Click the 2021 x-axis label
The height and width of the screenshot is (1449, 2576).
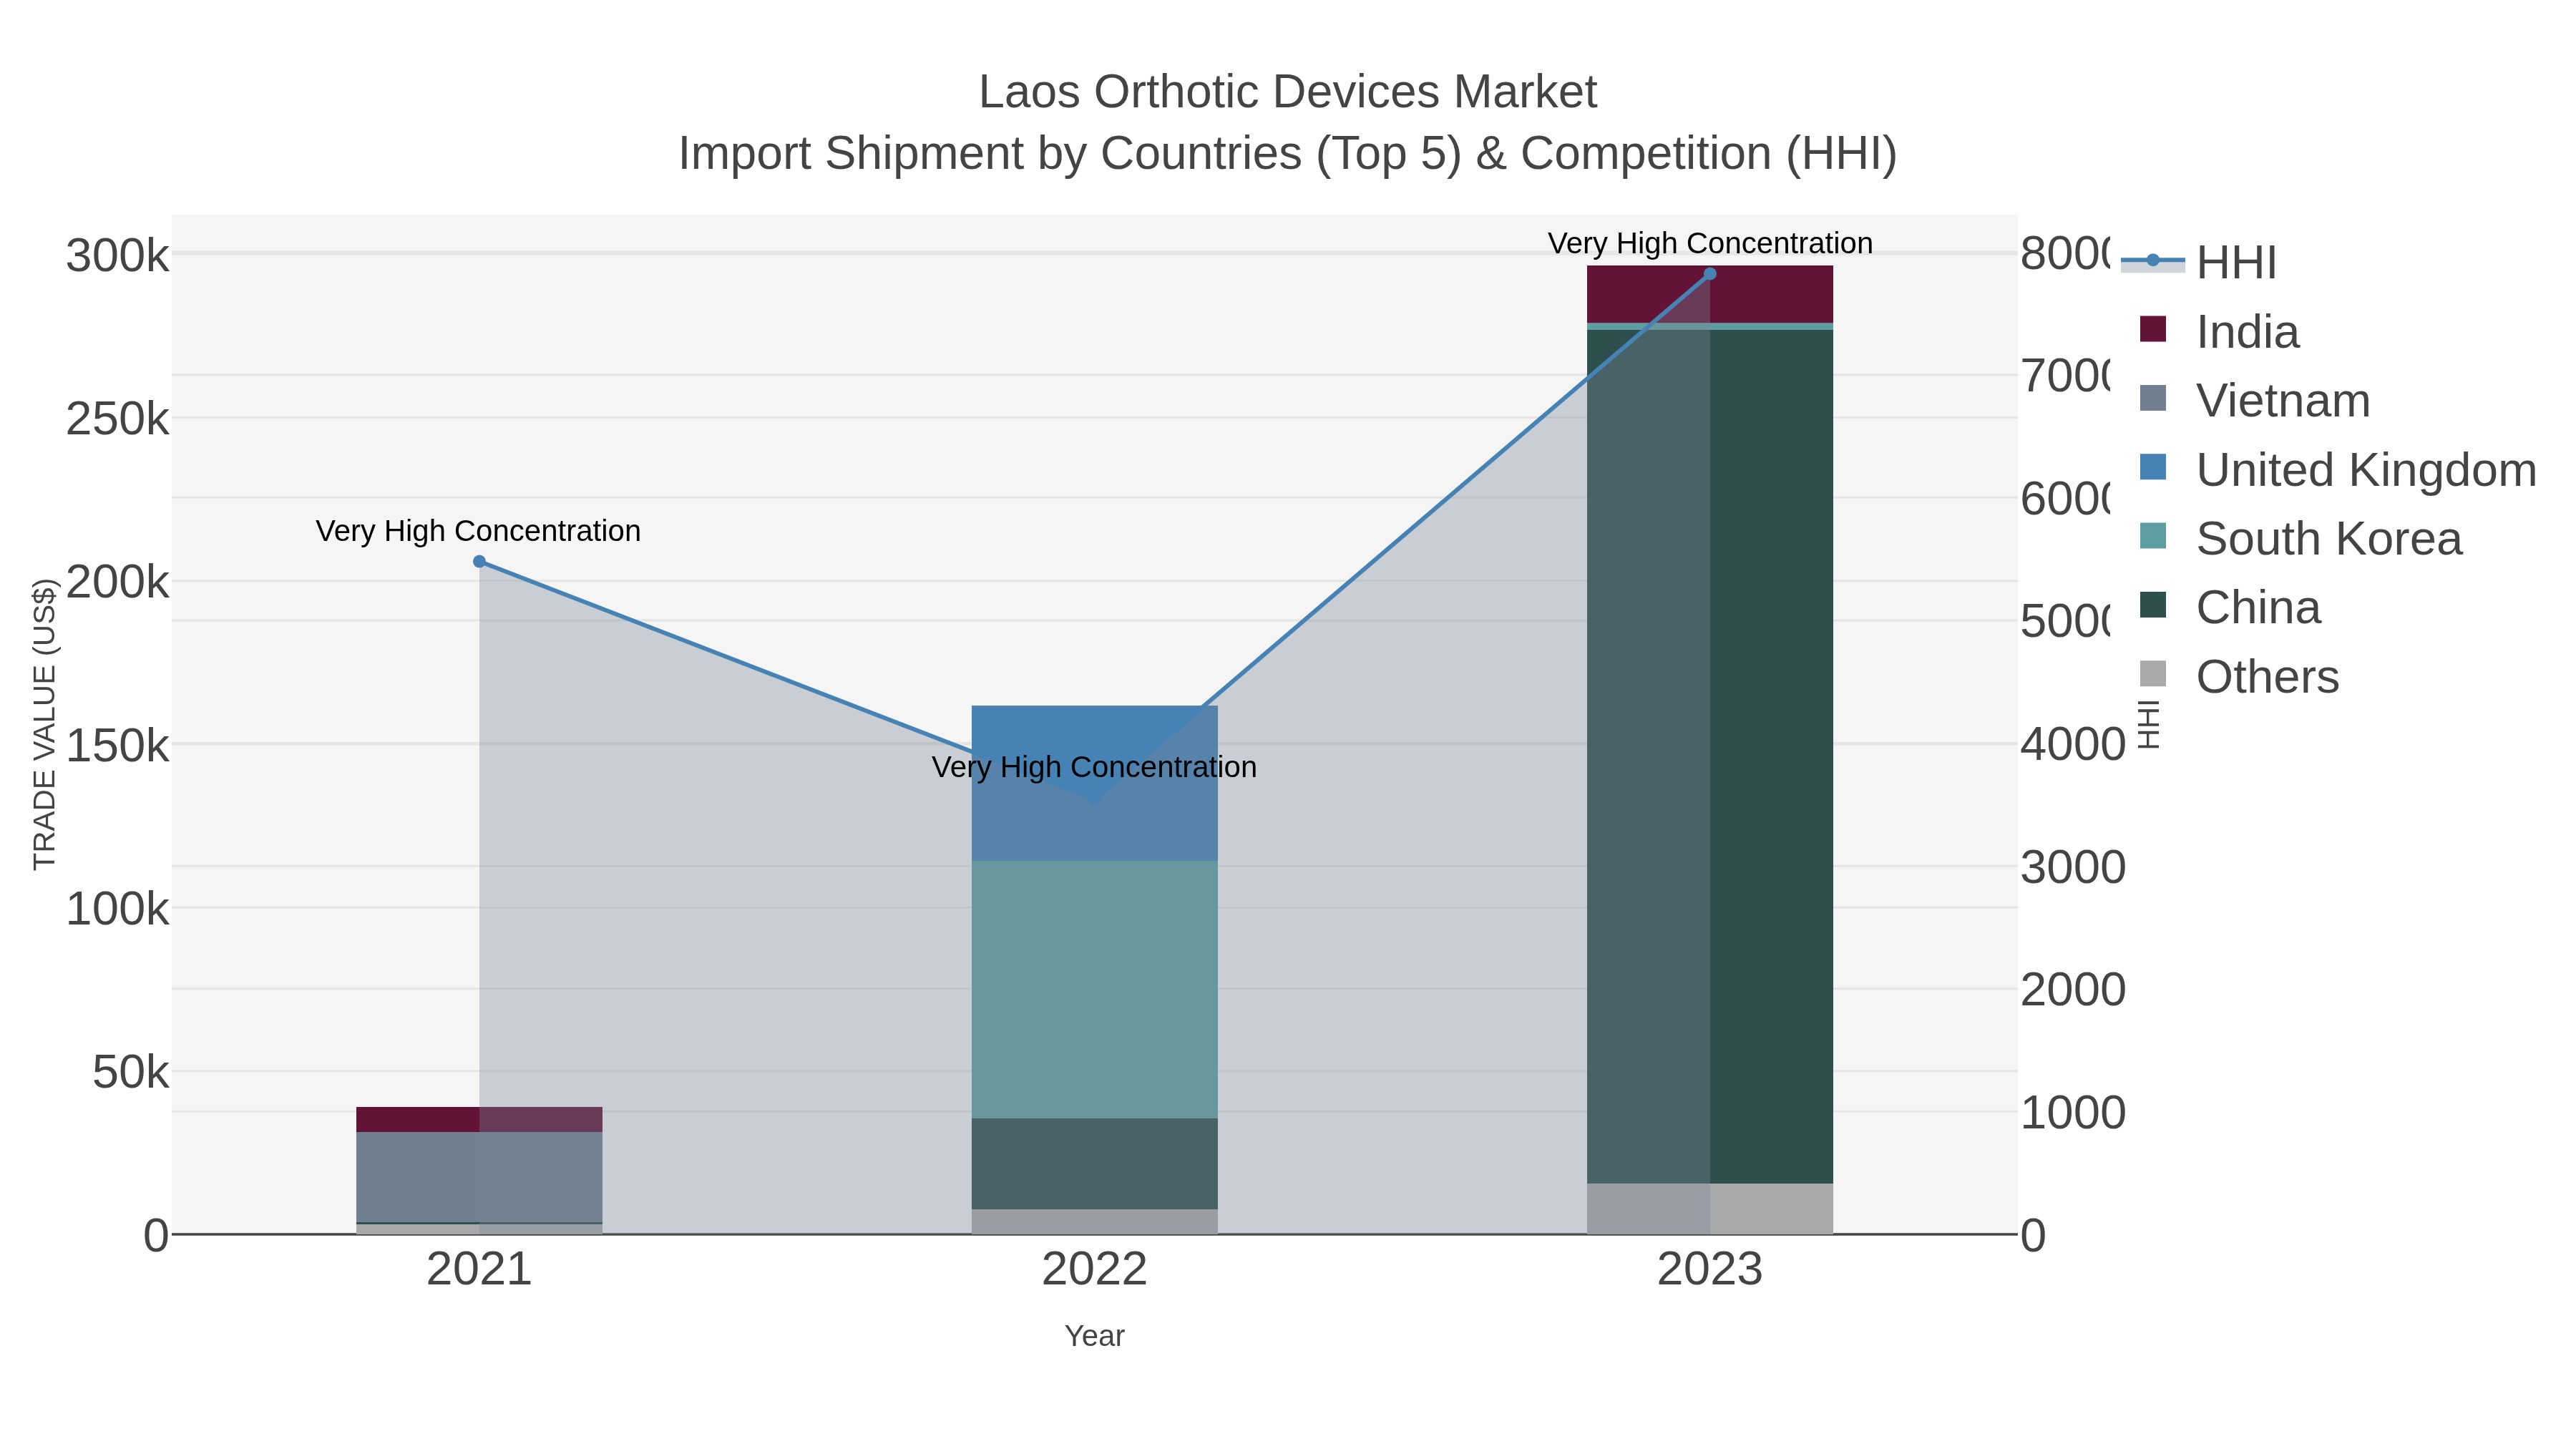point(479,1270)
